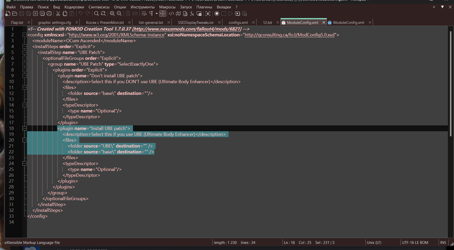Screen dimensions: 454x250
Task: Toggle show all characters pilcrow icon
Action: 151,14
